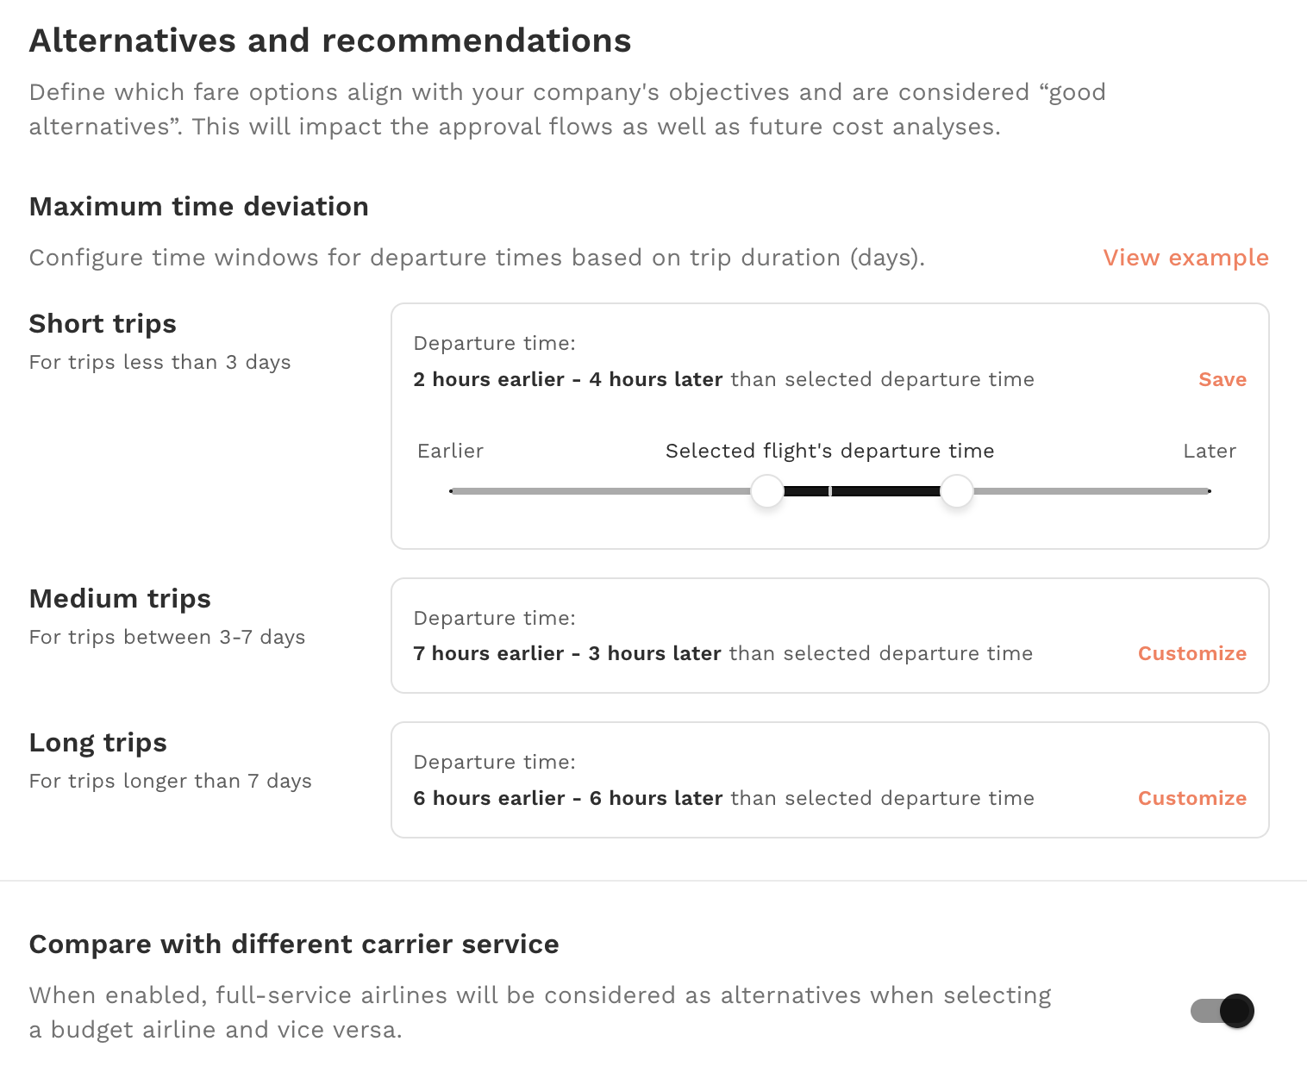Toggle the different carrier service comparison
This screenshot has height=1091, width=1307.
point(1223,1011)
